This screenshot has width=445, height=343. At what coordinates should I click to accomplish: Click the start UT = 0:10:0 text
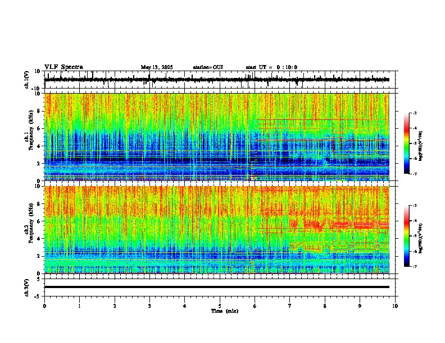pyautogui.click(x=271, y=67)
